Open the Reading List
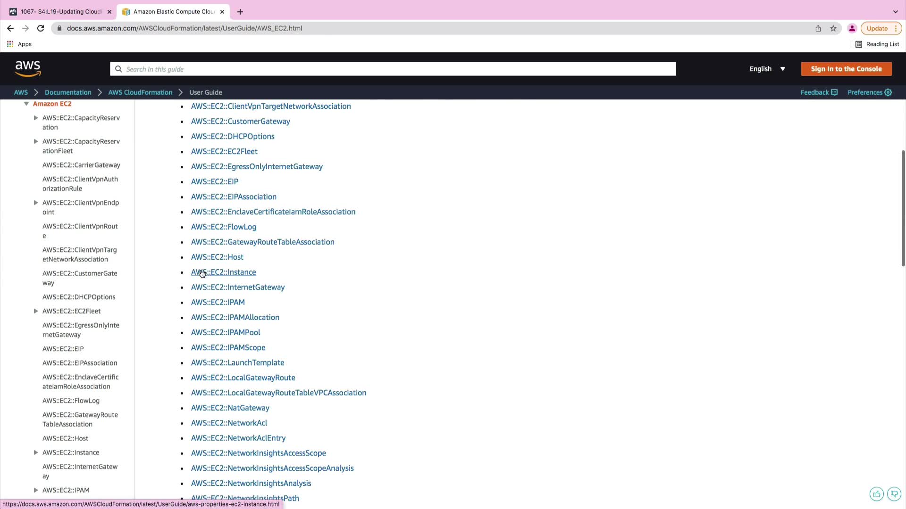Screen dimensions: 906x509 (x=877, y=44)
